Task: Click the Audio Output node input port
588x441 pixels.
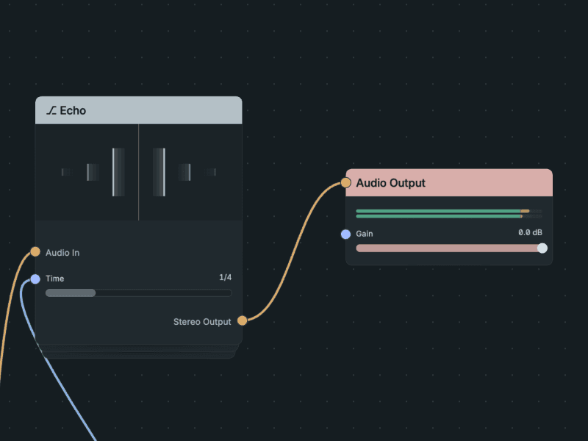Action: coord(345,182)
